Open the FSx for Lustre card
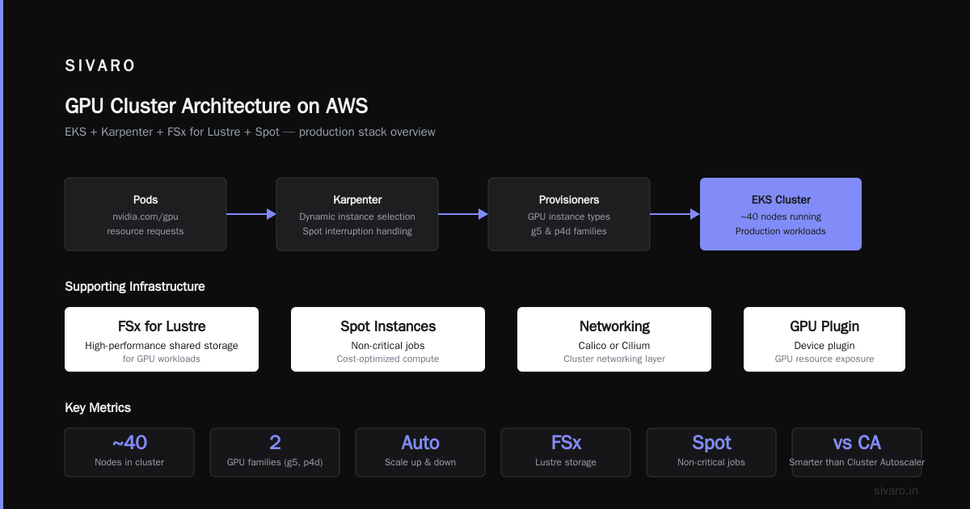This screenshot has width=970, height=509. 162,339
